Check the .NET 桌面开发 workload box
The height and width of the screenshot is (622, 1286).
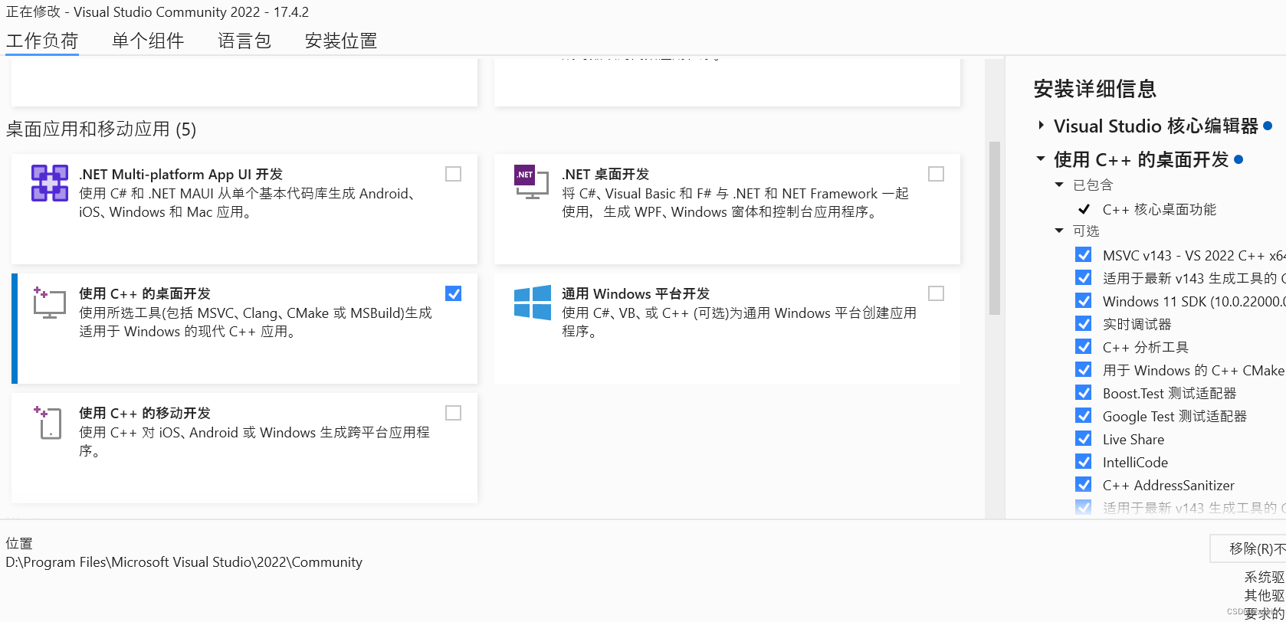coord(936,174)
